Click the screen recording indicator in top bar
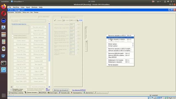Screen dimensions: 176x99 [153, 1]
